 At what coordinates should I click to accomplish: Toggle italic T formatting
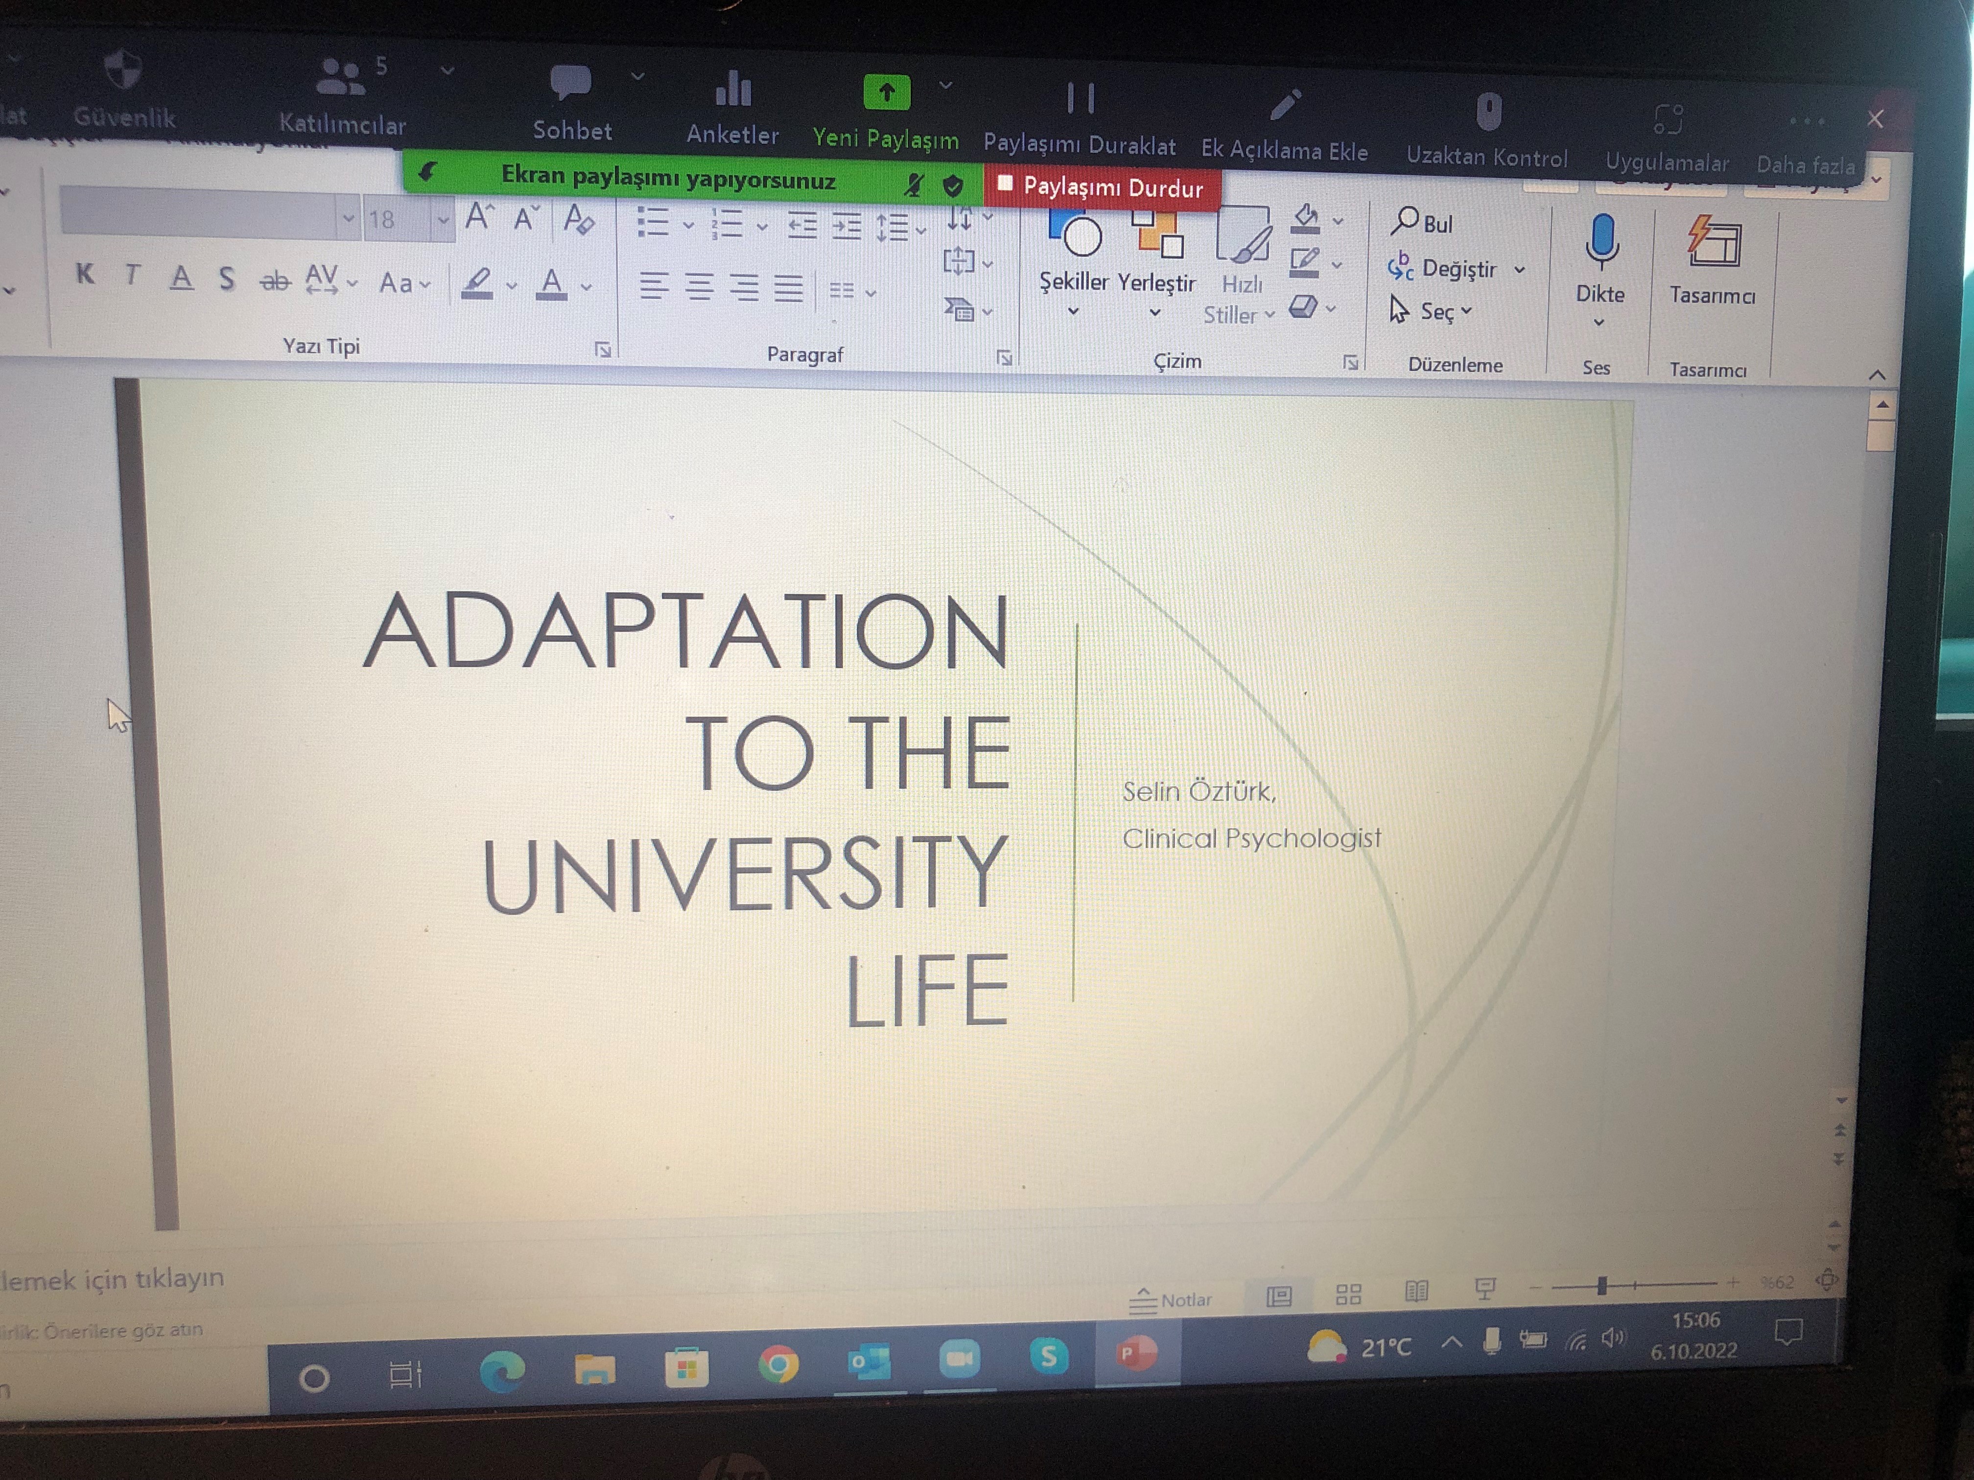[132, 275]
